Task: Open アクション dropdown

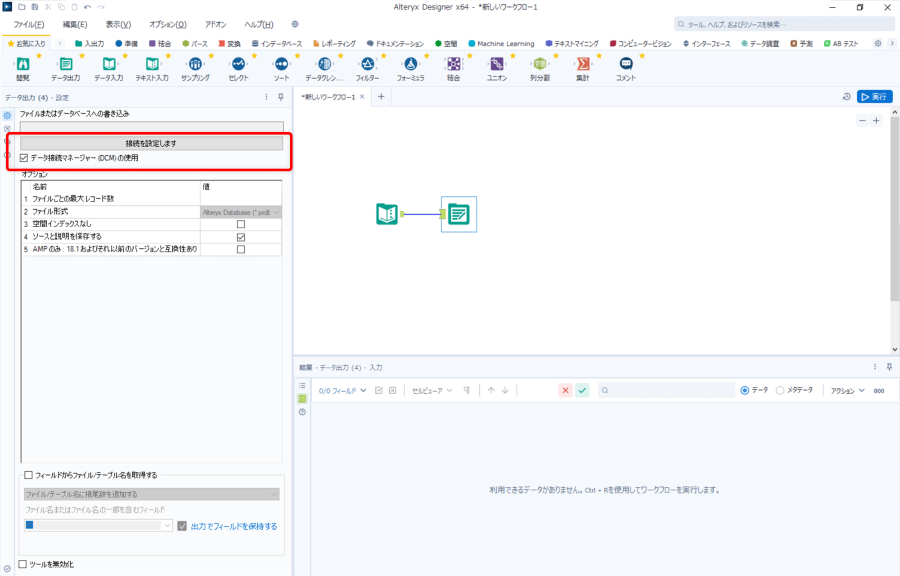Action: [848, 391]
